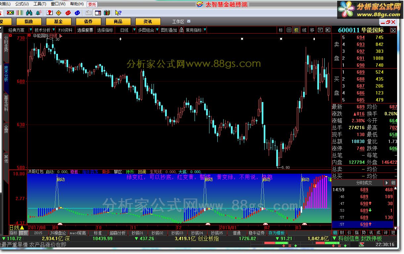Click the striped bars toolbar icon
404x254 pixels.
coord(20,13)
